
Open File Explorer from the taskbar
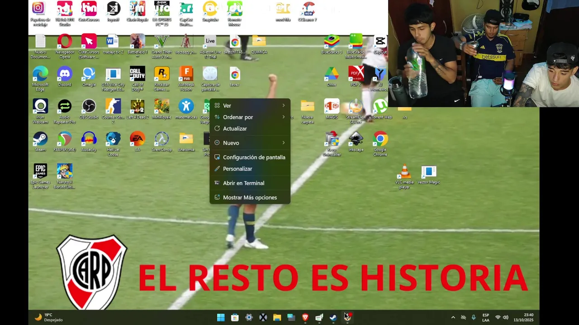(277, 317)
